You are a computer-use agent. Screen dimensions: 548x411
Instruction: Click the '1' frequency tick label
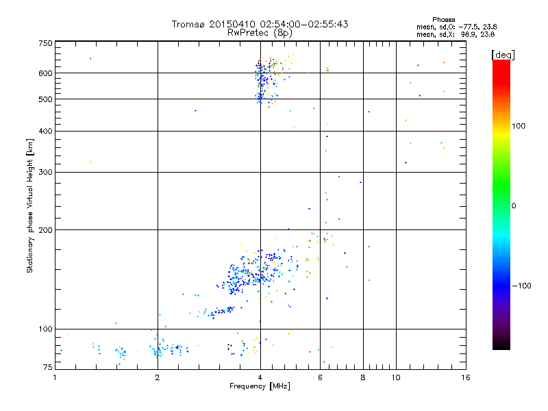[x=55, y=377]
